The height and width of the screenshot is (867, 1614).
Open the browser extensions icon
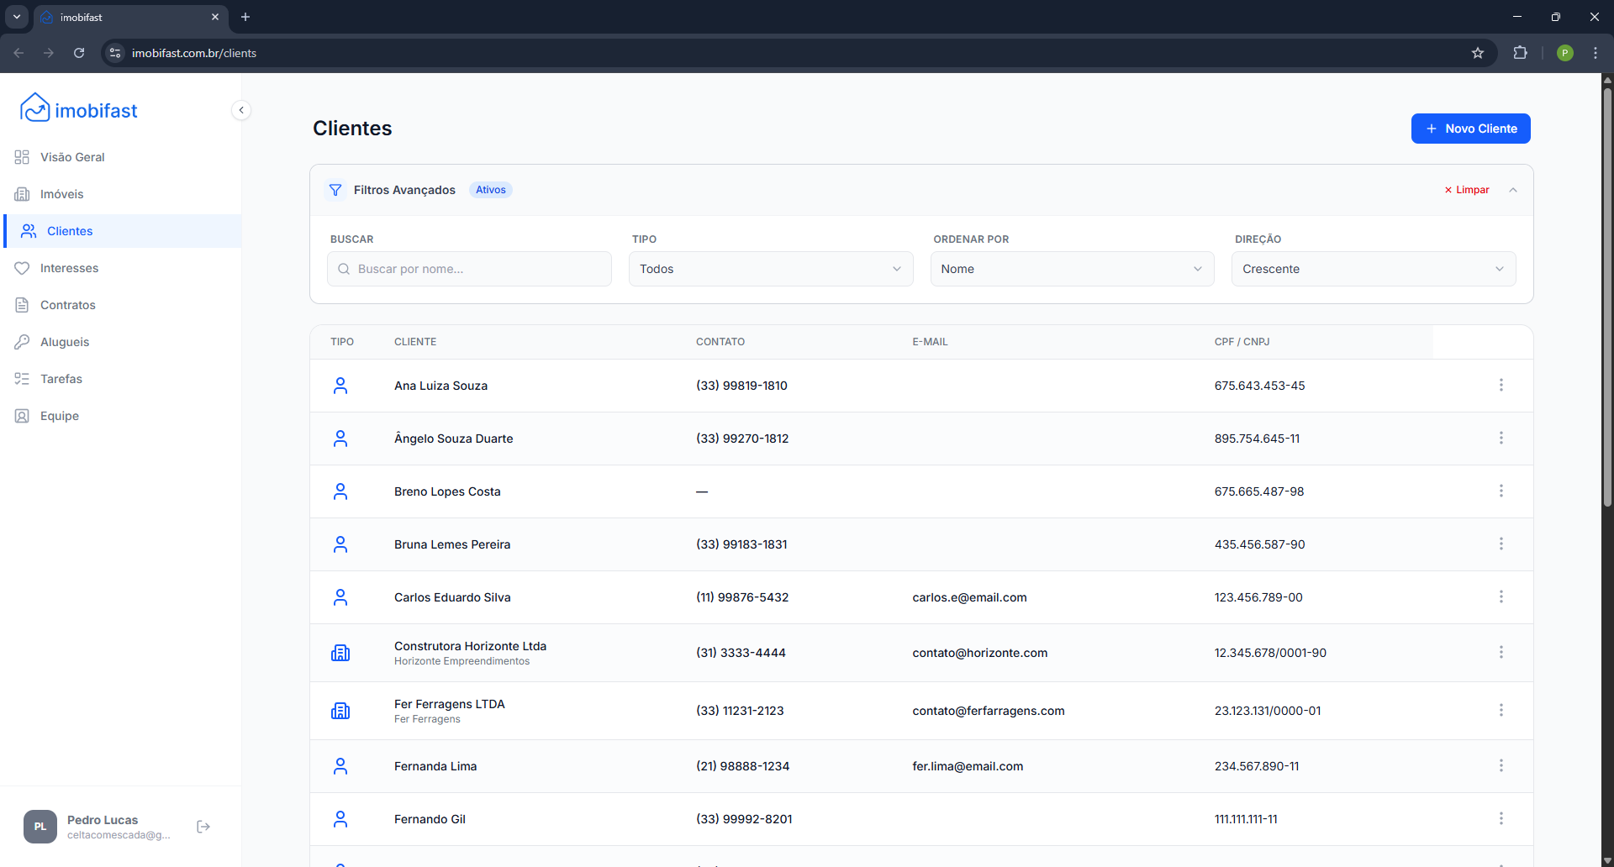(1520, 53)
